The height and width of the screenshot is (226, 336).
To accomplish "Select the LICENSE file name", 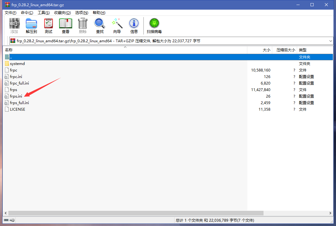I will pyautogui.click(x=17, y=109).
